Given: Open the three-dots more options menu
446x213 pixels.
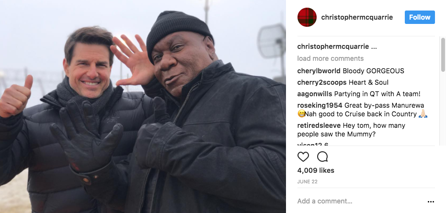Looking at the screenshot, I should tap(431, 202).
